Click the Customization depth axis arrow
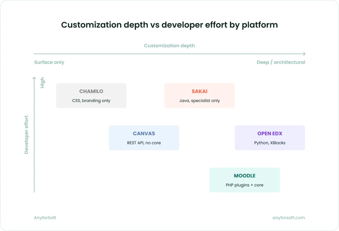The height and width of the screenshot is (231, 339). (303, 53)
